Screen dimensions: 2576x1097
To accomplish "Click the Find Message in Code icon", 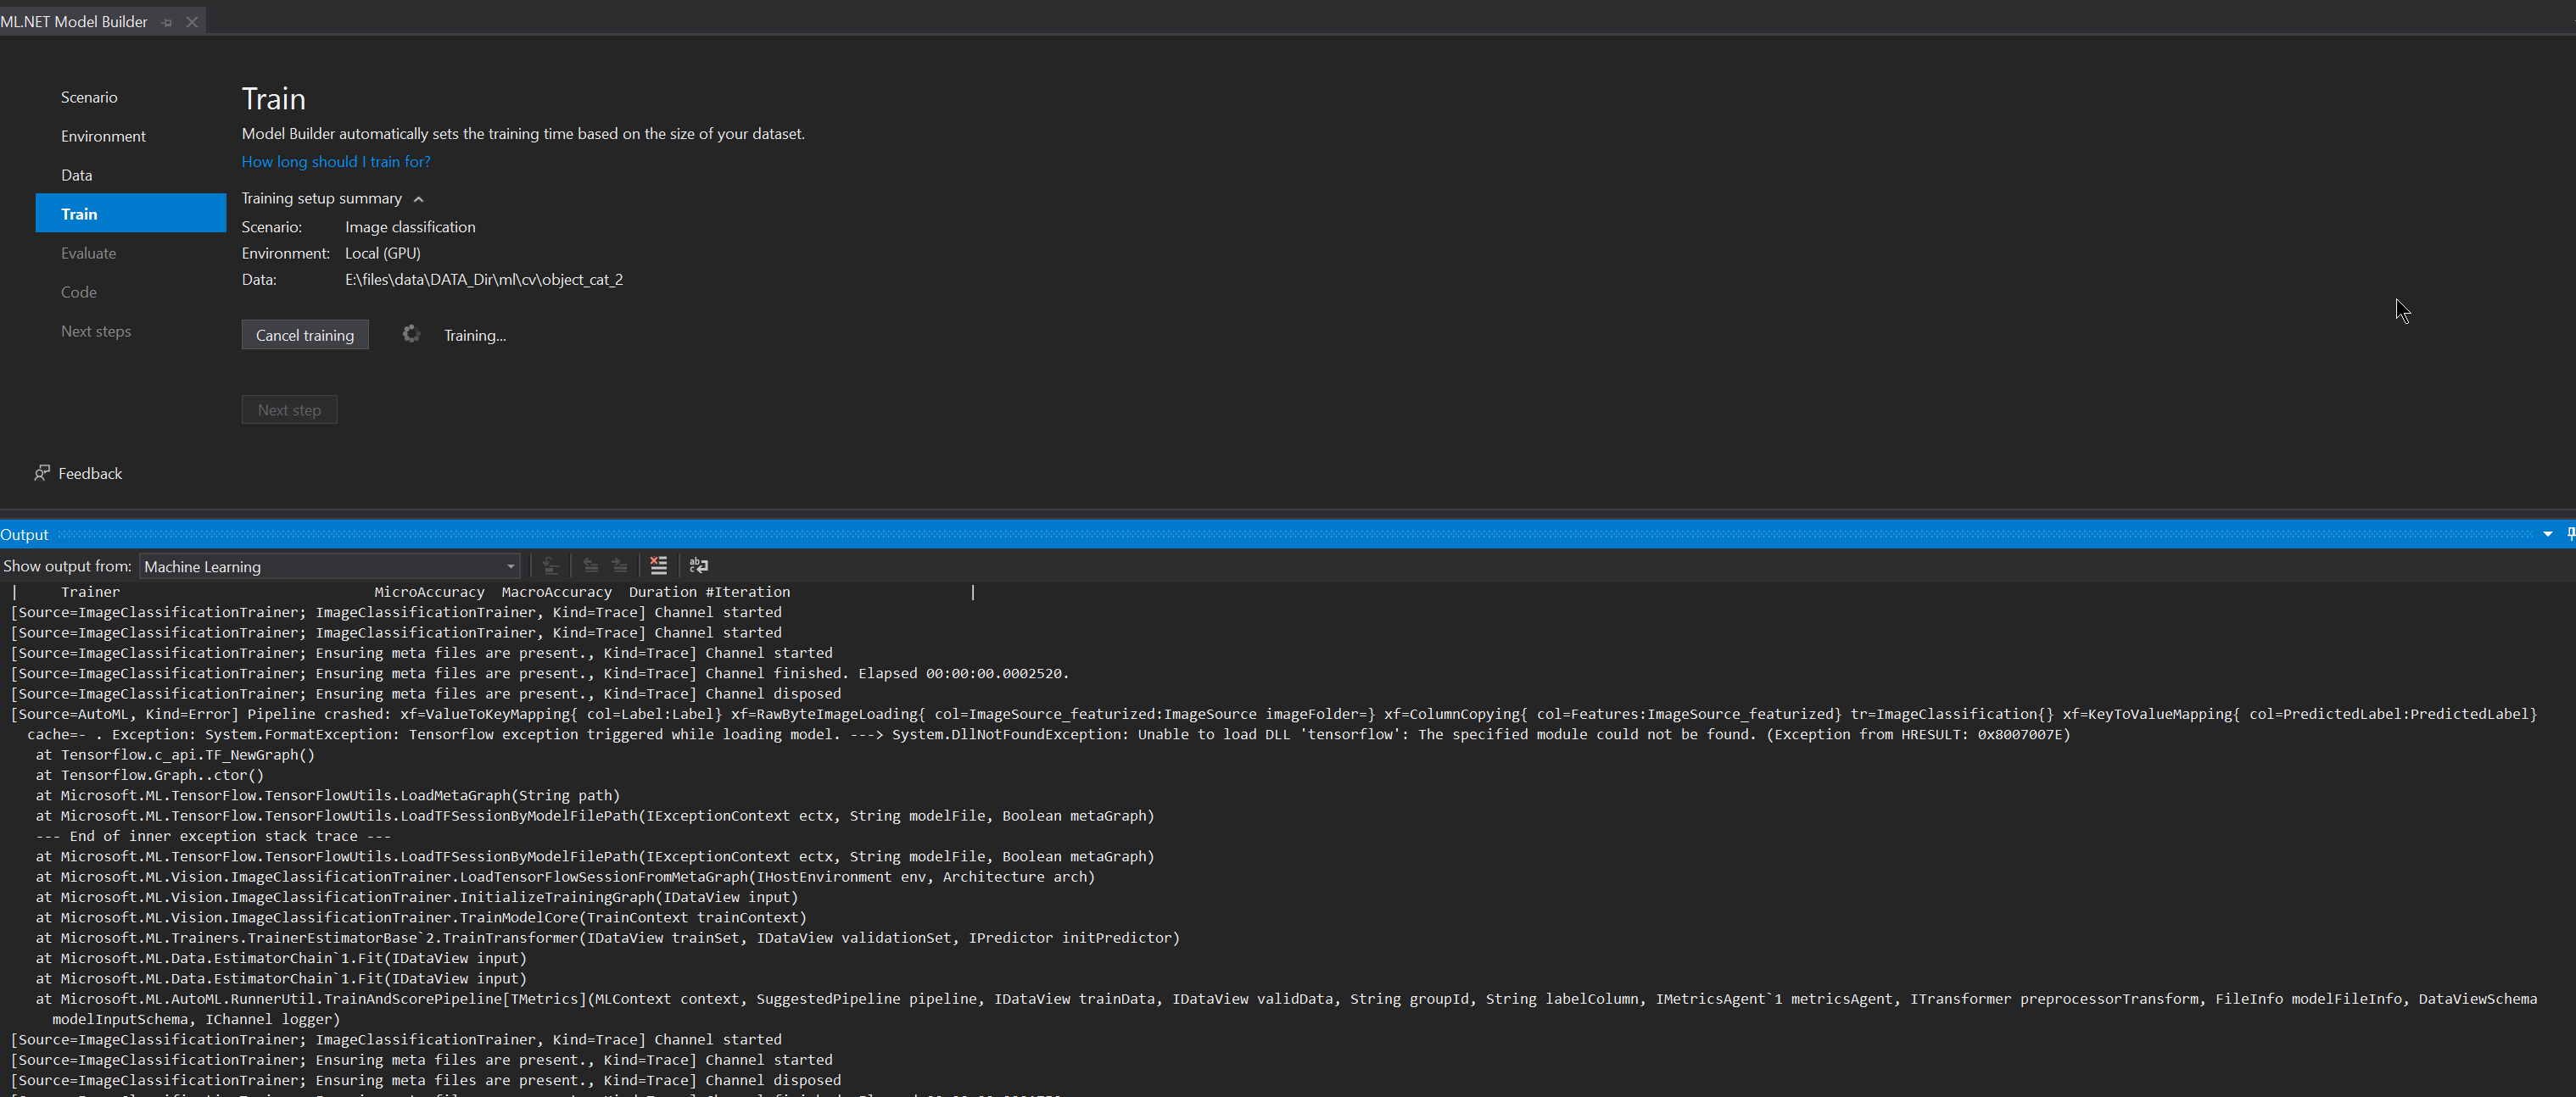I will click(x=550, y=565).
